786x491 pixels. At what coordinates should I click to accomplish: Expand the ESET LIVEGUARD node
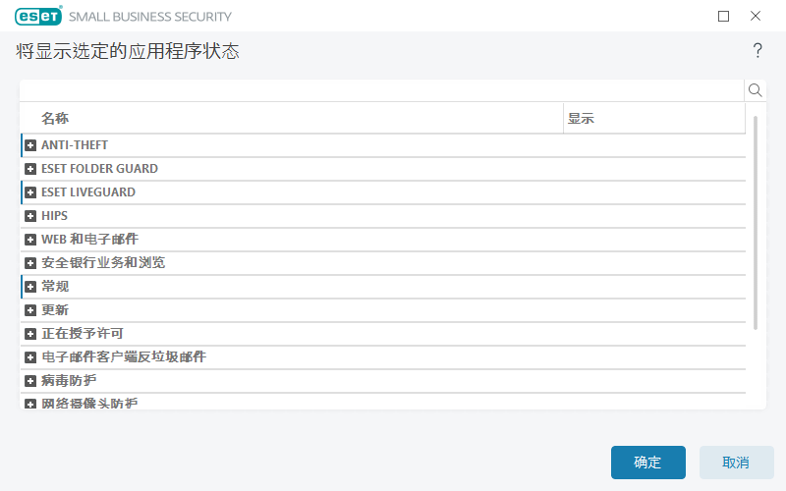30,192
